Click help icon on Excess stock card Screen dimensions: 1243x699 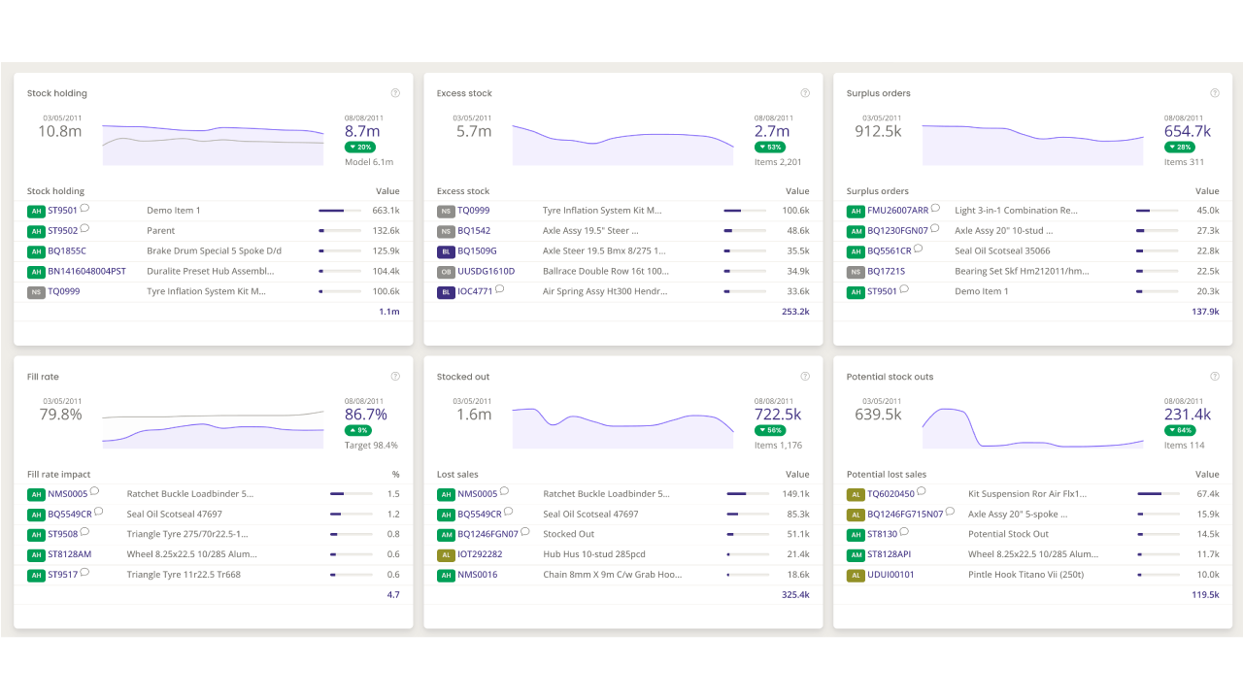[x=805, y=93]
